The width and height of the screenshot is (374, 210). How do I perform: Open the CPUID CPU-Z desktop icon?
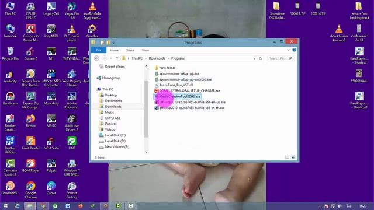[31, 10]
